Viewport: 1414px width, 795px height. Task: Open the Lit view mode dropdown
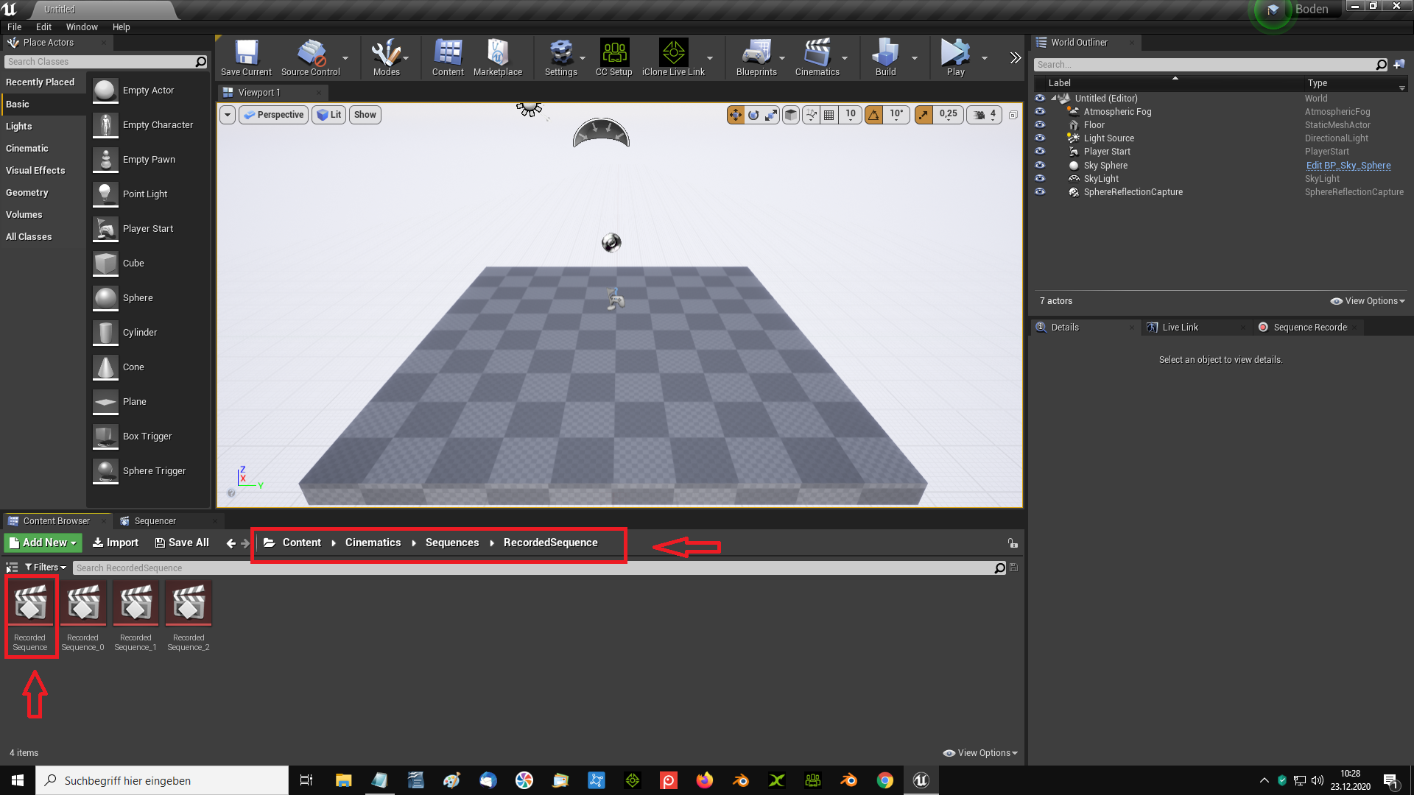tap(329, 115)
